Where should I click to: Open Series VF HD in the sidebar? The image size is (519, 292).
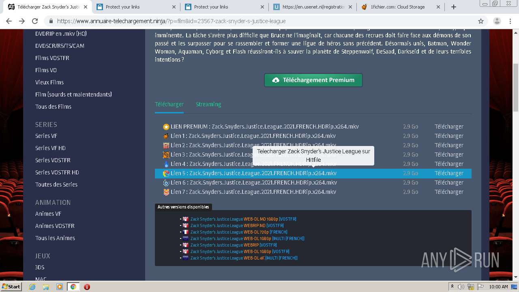pyautogui.click(x=50, y=148)
